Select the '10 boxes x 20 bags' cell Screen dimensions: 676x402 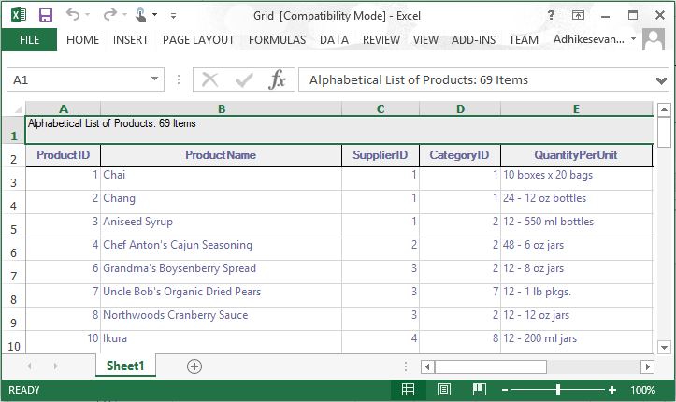577,179
